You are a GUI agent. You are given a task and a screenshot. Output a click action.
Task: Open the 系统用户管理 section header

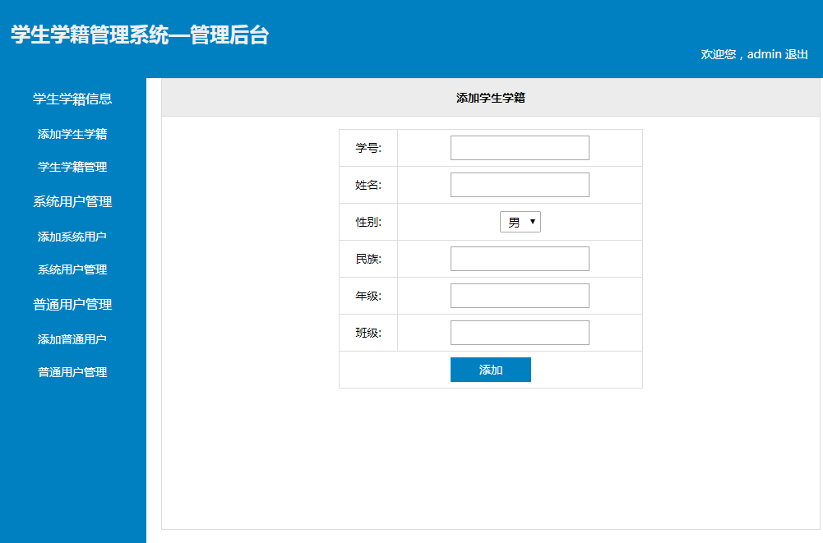(x=72, y=201)
